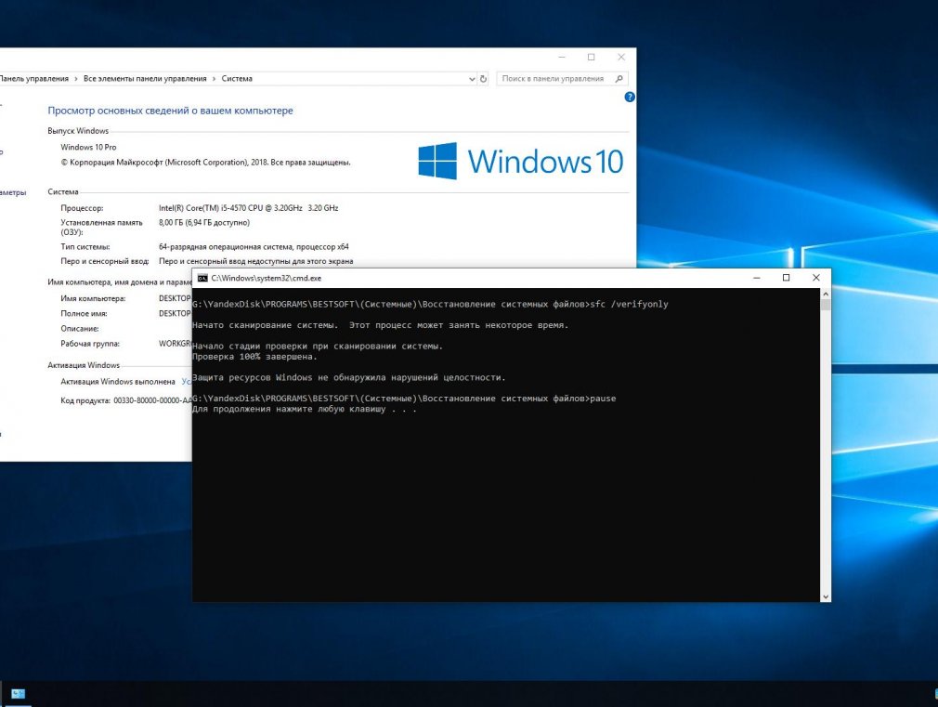Click the 'Код продукта' product ID line
Screen dimensions: 938x707
(x=126, y=400)
